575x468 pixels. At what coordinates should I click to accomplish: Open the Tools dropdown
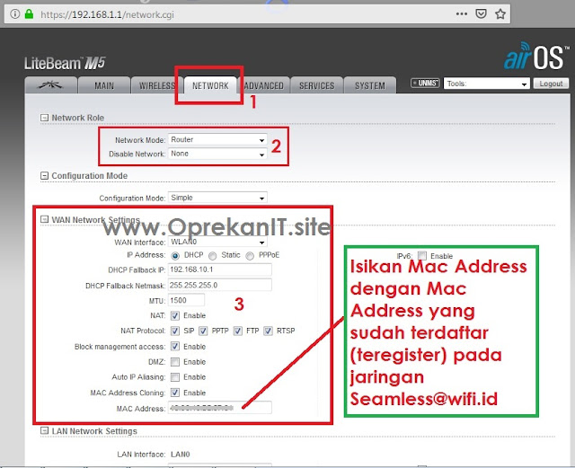click(487, 84)
